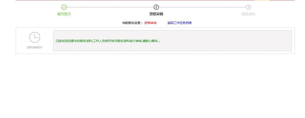Click the clock icon for 资料审核中

tap(35, 38)
